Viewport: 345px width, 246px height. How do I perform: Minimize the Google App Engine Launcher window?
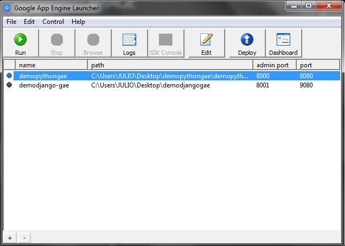tap(294, 6)
